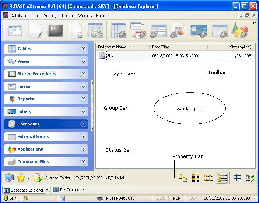Select the details view mode button
The width and height of the screenshot is (259, 203).
222,178
